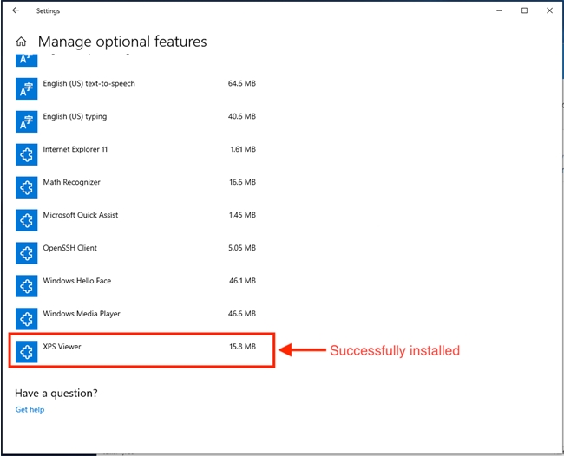Image resolution: width=564 pixels, height=456 pixels.
Task: Click the OpenSSH Client feature icon
Action: coord(26,253)
